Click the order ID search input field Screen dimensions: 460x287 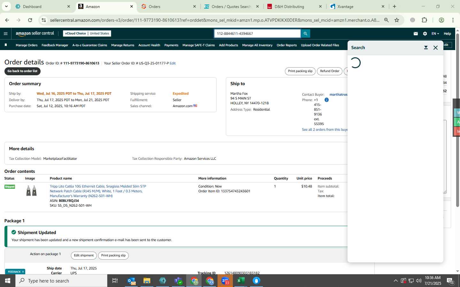[x=257, y=33]
